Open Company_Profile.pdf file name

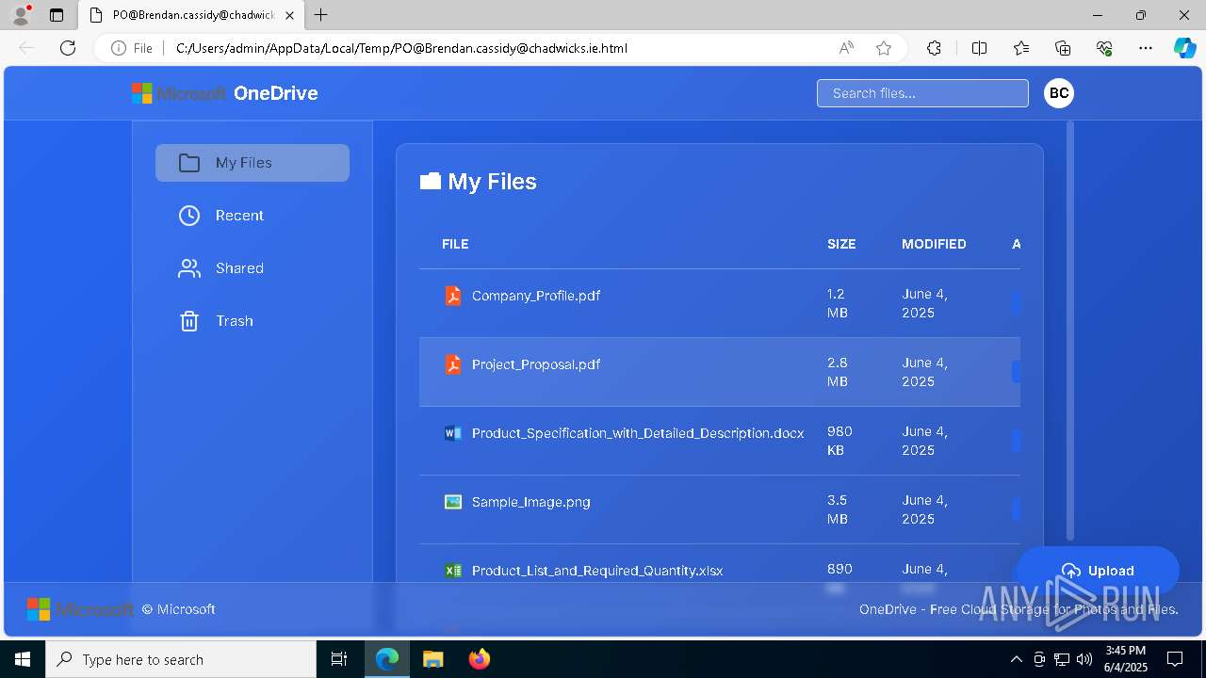tap(536, 296)
